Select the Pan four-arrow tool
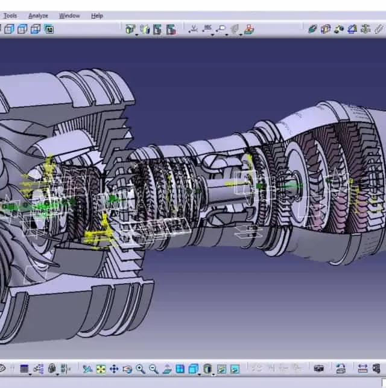This screenshot has width=386, height=388. point(114,369)
